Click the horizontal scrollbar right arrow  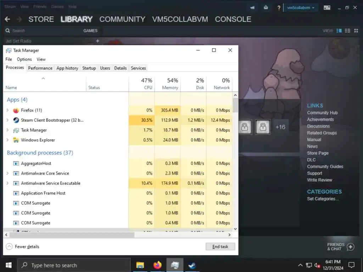[x=229, y=235]
